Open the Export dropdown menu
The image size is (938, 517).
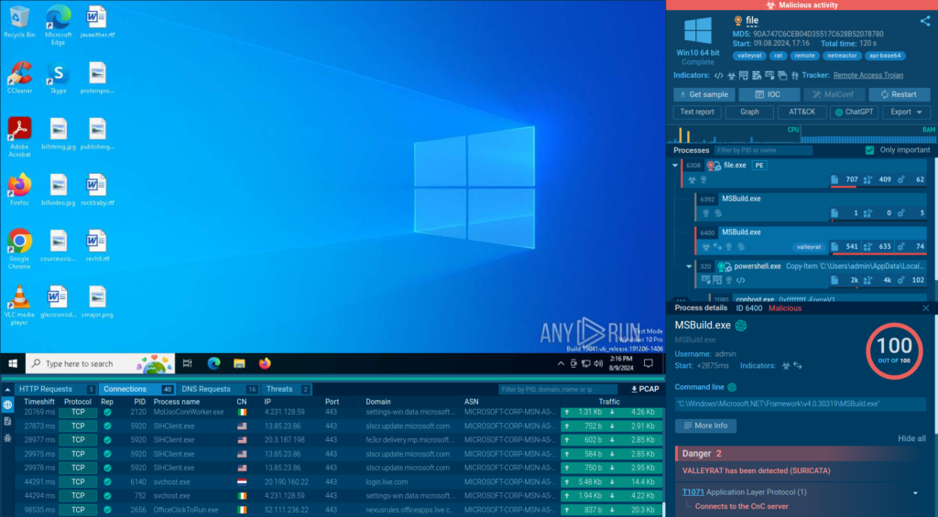pos(906,112)
